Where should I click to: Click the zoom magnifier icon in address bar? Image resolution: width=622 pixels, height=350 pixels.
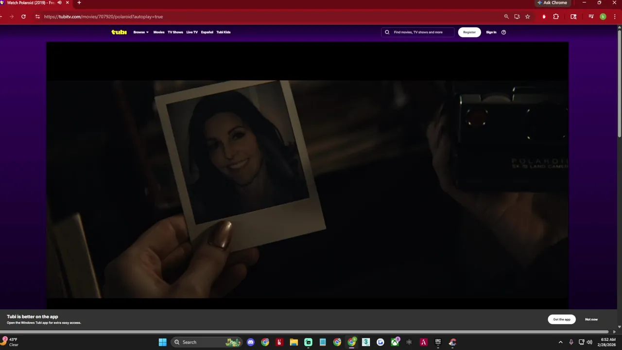[x=506, y=17]
